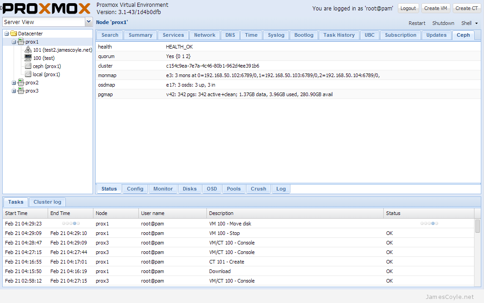
Task: Expand the prox3 tree node
Action: point(14,91)
